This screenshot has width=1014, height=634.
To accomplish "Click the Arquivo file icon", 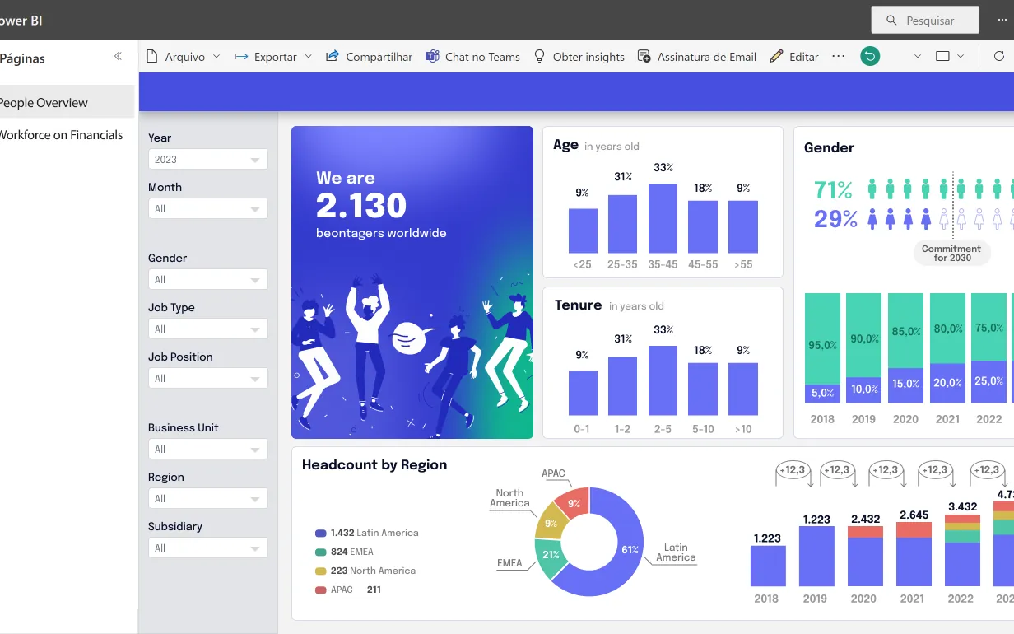I will [x=151, y=57].
